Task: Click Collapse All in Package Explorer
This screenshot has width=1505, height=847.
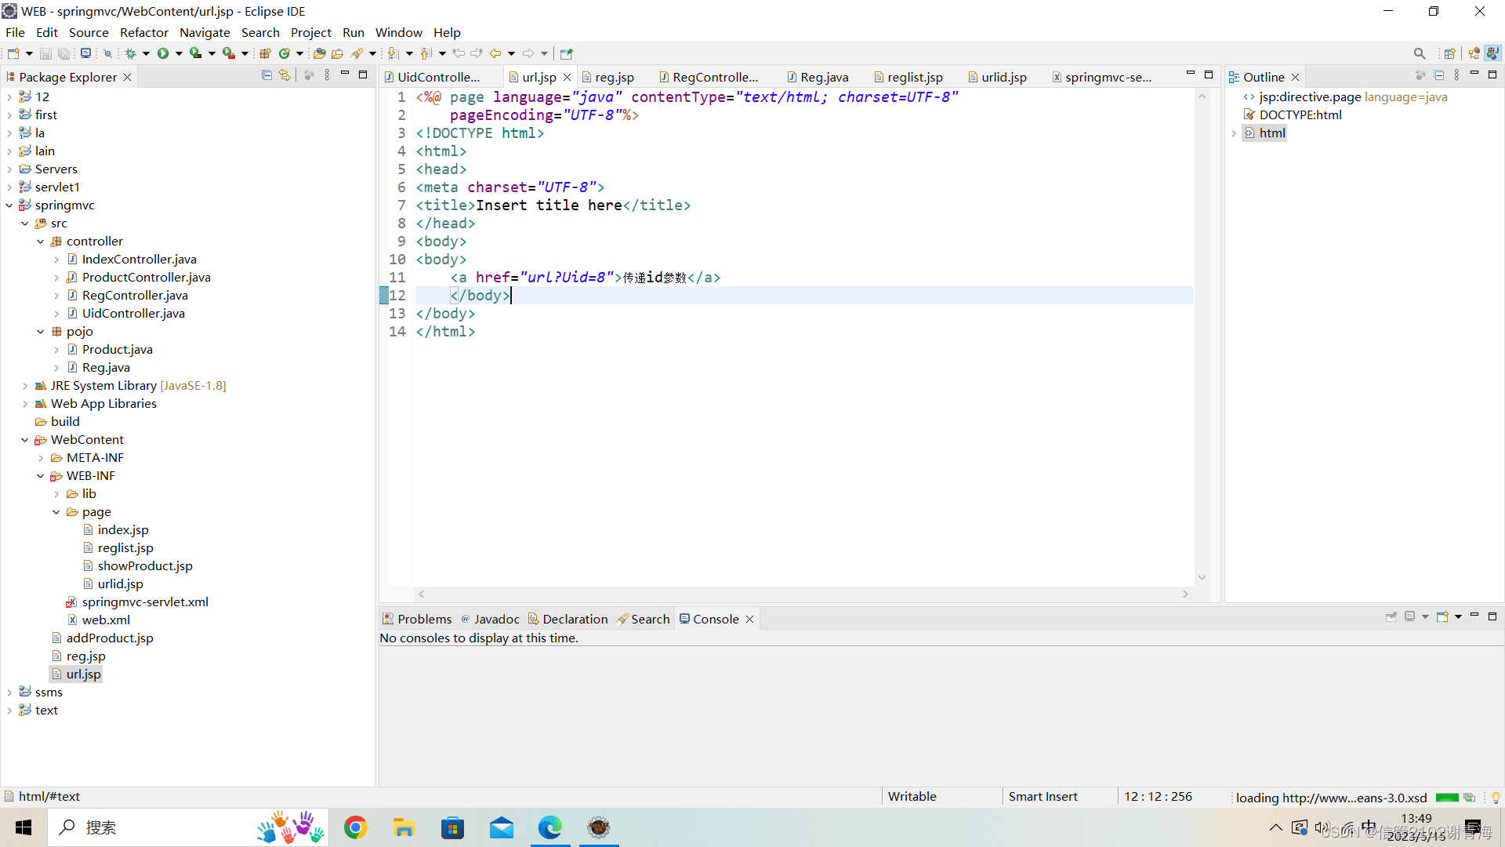Action: (267, 75)
